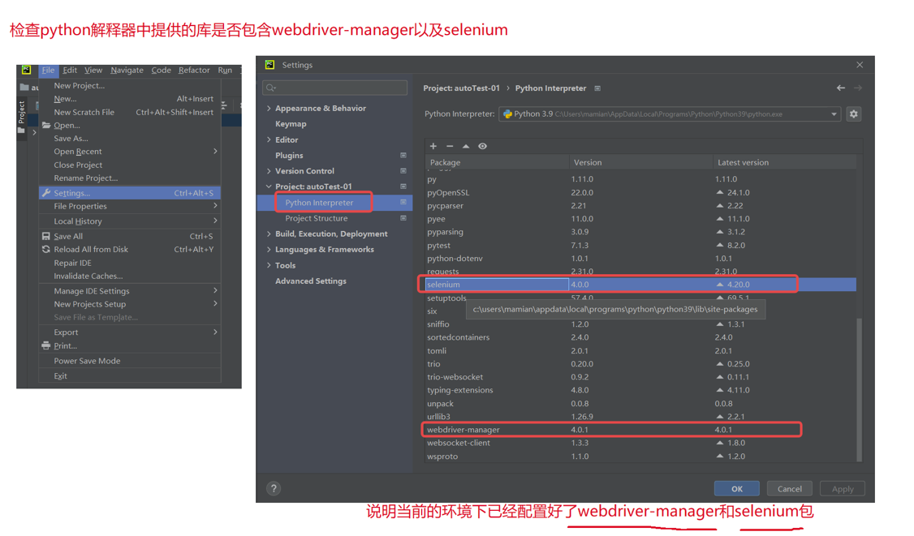Click the install package plus icon
Image resolution: width=914 pixels, height=536 pixels.
pyautogui.click(x=433, y=146)
